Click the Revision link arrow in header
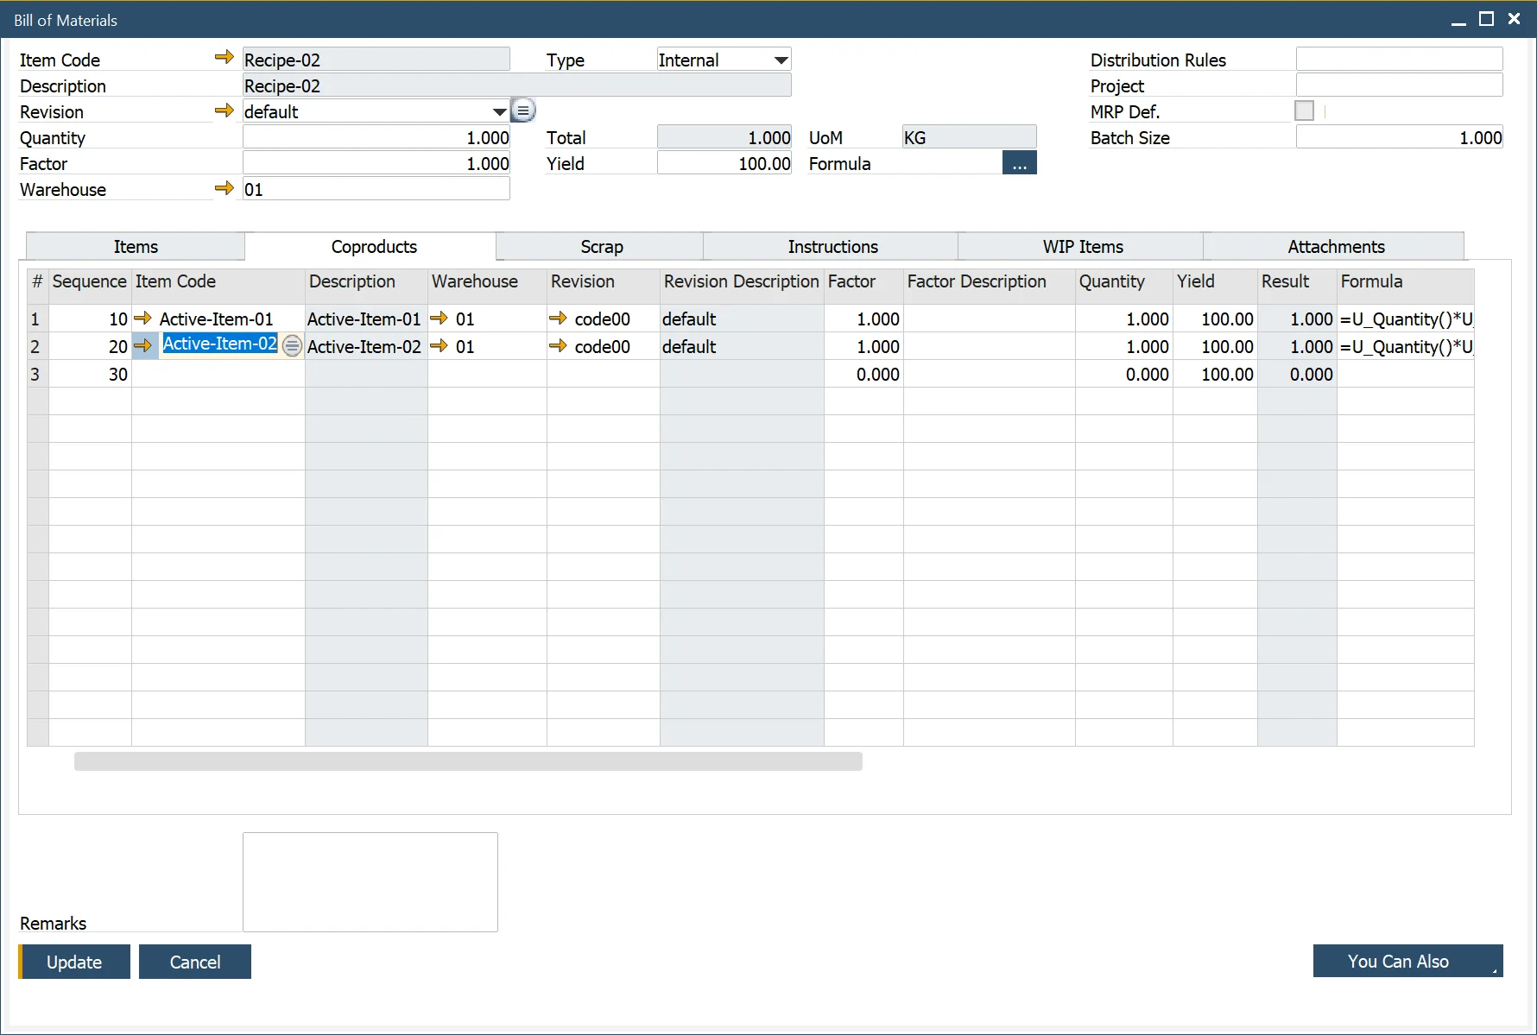The image size is (1537, 1035). click(x=225, y=110)
